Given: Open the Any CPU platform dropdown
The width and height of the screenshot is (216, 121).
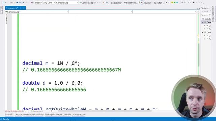Looking at the screenshot, I should pyautogui.click(x=49, y=3).
